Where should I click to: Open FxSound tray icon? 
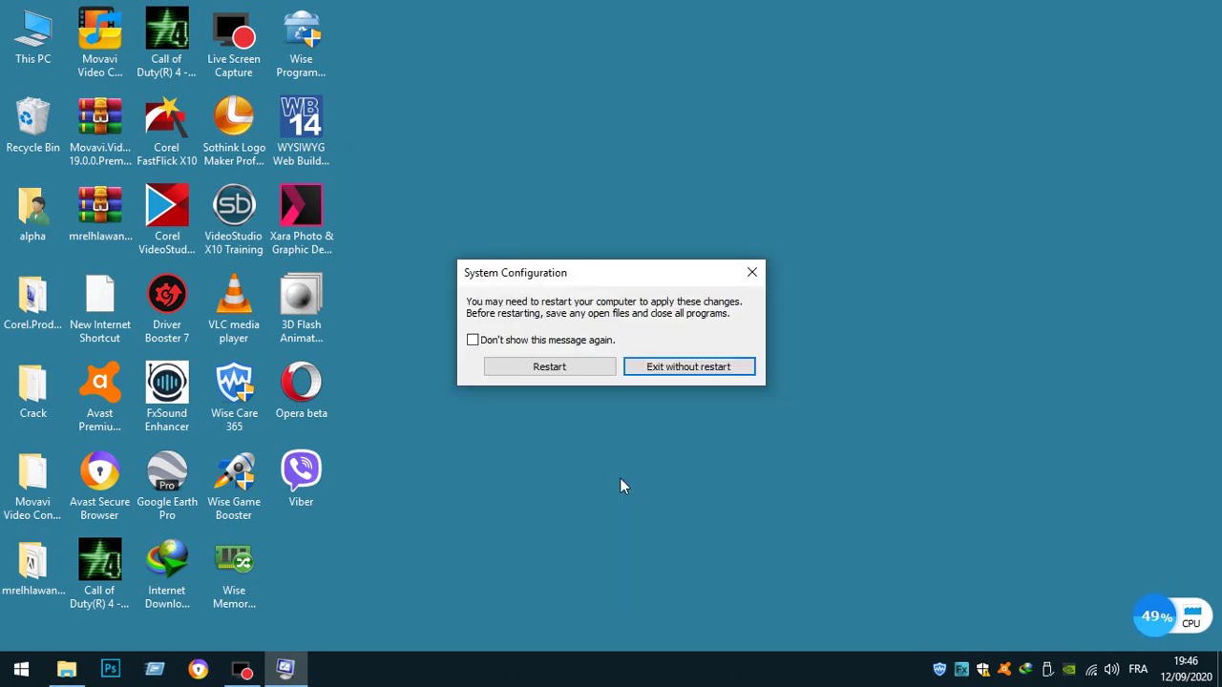(961, 670)
